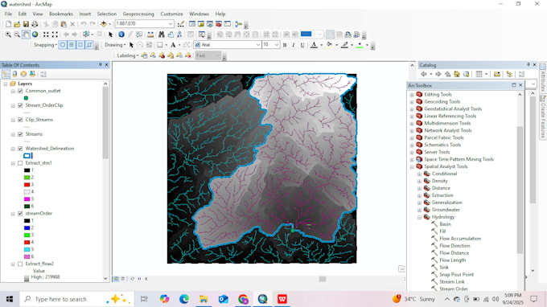Click the Catalog Up One Level icon
Viewport: 547px width, 307px height.
447,74
